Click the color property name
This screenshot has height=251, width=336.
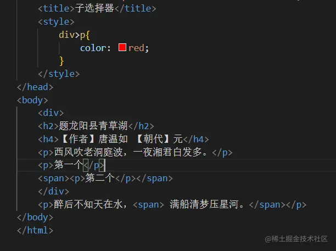click(x=93, y=48)
